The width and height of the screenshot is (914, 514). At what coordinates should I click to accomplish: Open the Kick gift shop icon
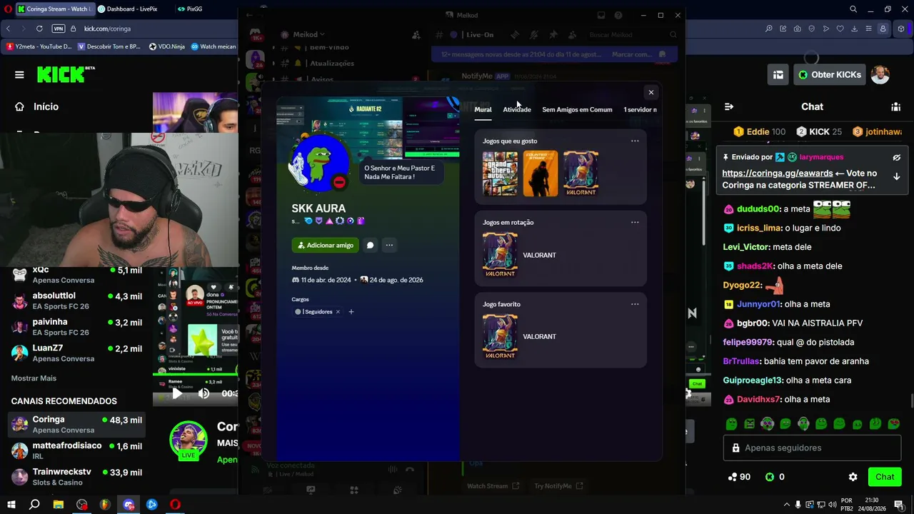778,74
